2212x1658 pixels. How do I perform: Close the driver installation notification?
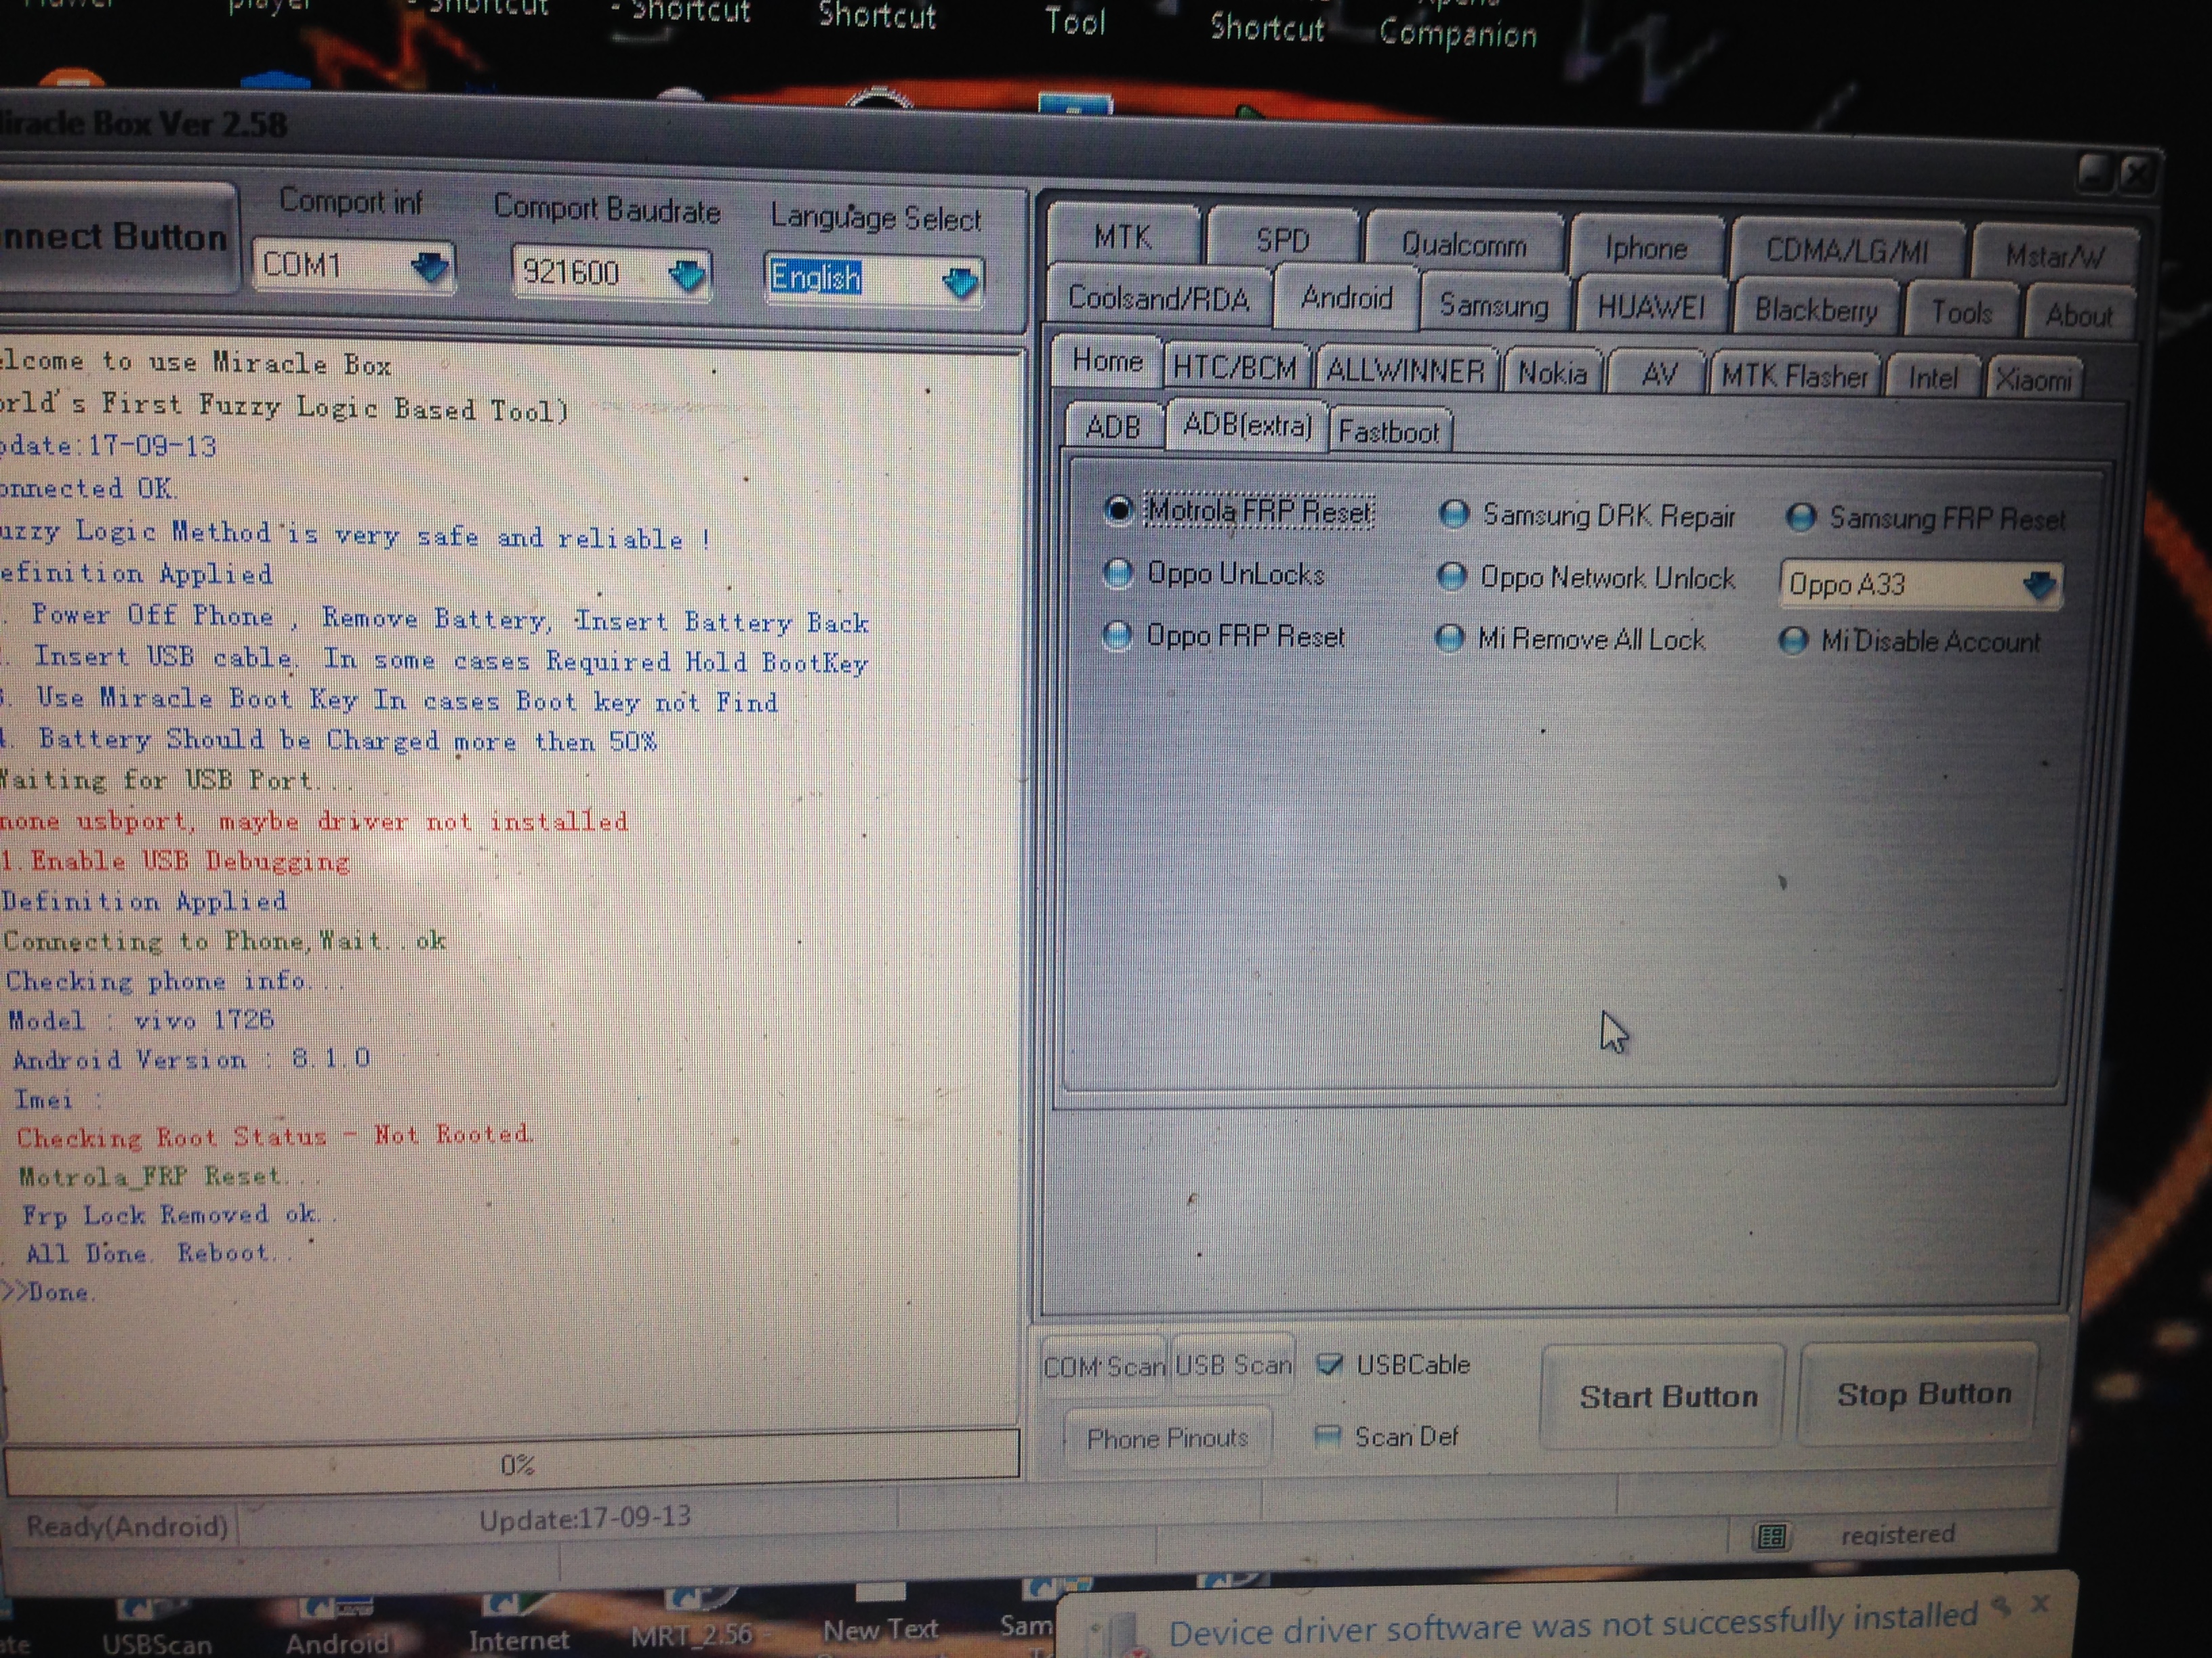coord(2040,1604)
